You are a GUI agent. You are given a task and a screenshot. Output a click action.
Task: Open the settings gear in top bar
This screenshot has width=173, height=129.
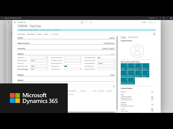point(164,18)
